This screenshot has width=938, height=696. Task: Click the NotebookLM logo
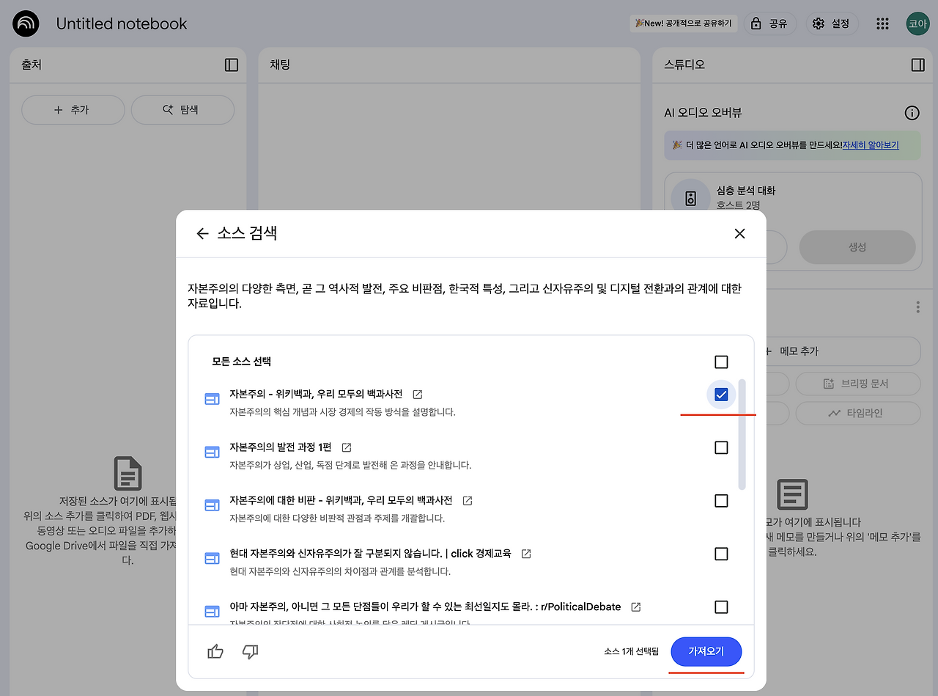pos(26,23)
